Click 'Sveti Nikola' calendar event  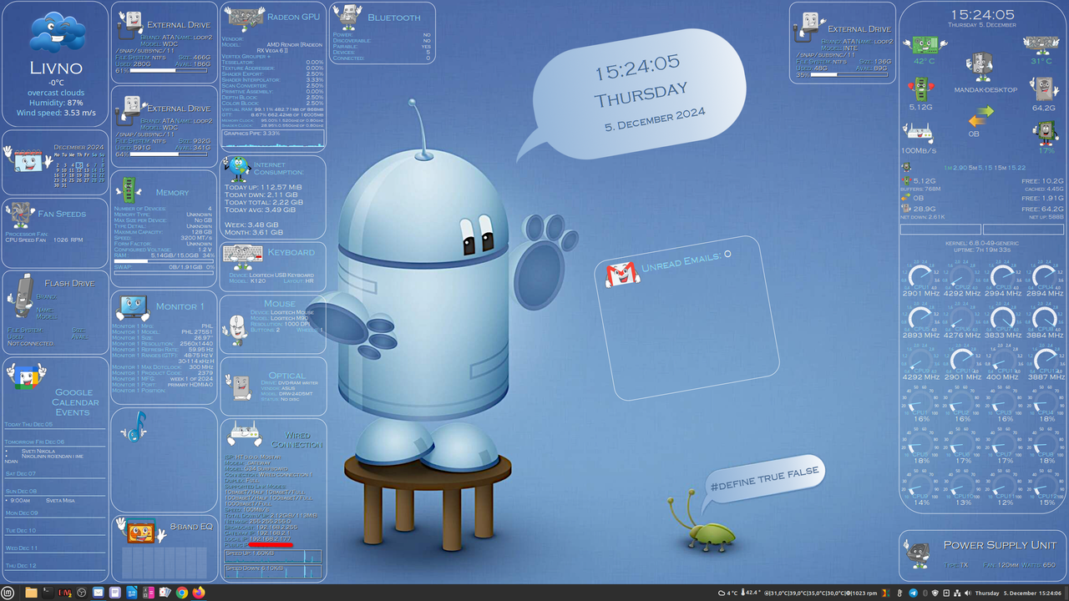[38, 451]
